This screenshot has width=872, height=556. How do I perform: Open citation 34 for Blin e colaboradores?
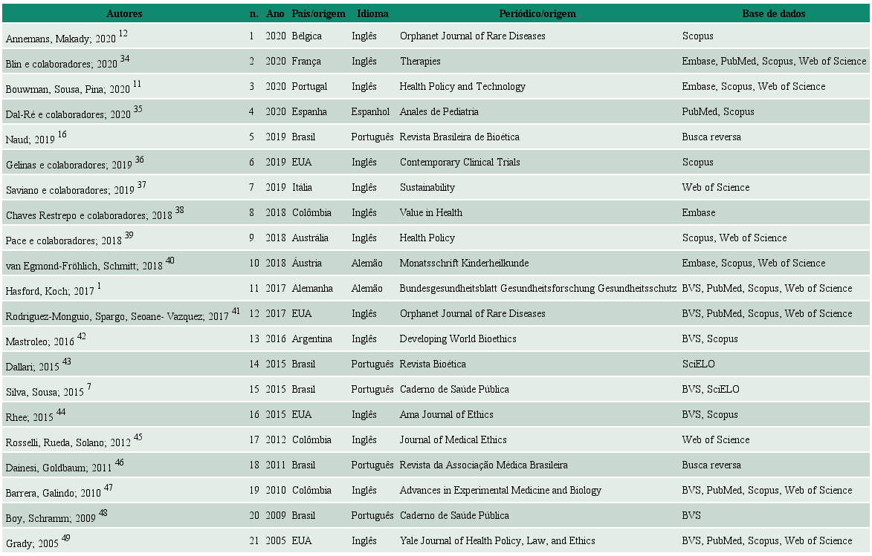tap(124, 59)
